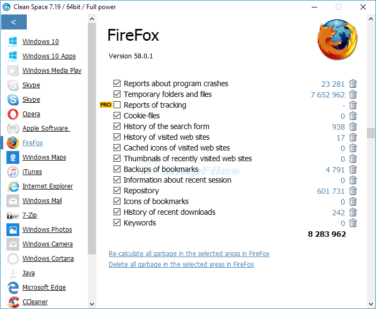
Task: Enable the Reports of tracking checkbox
Action: coord(117,105)
